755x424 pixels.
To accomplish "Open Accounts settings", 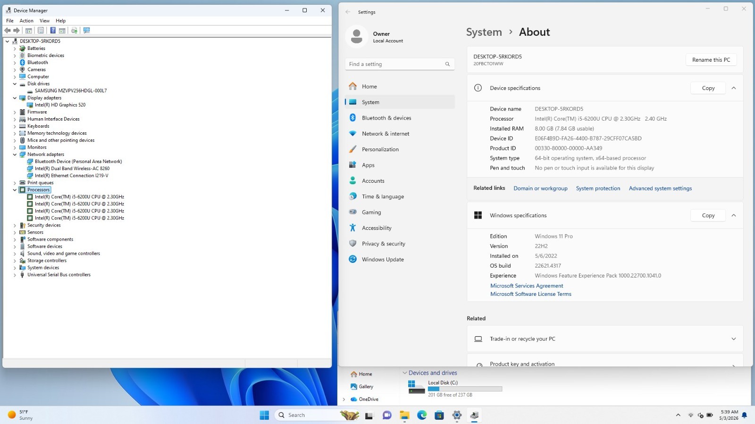I will point(400,181).
